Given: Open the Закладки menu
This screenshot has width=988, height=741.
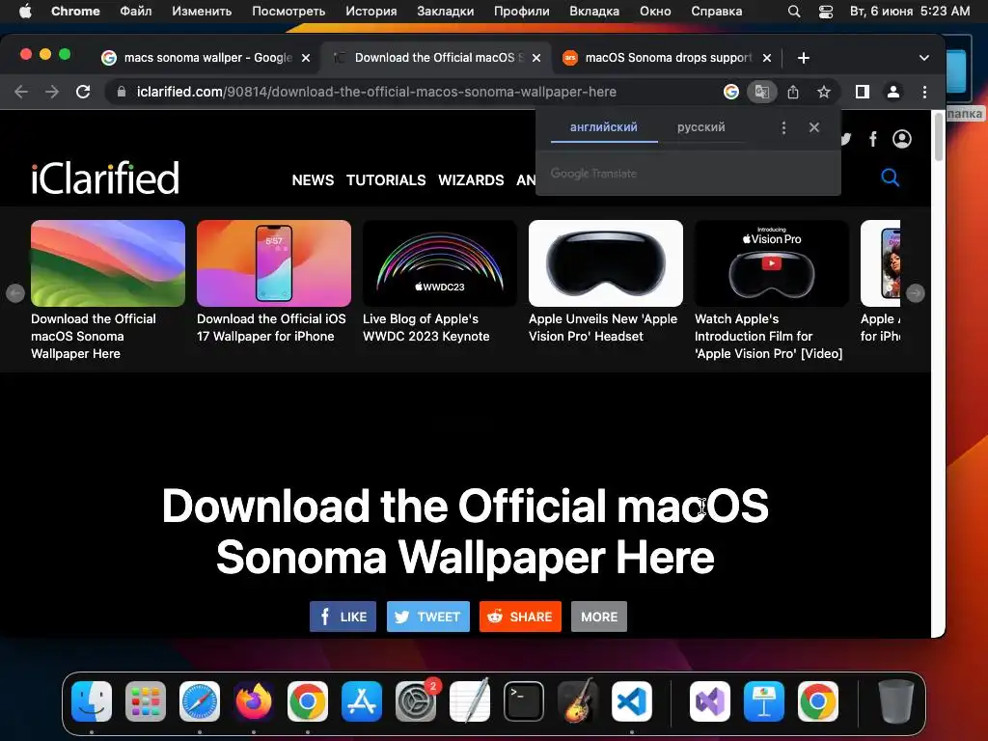Looking at the screenshot, I should 445,12.
